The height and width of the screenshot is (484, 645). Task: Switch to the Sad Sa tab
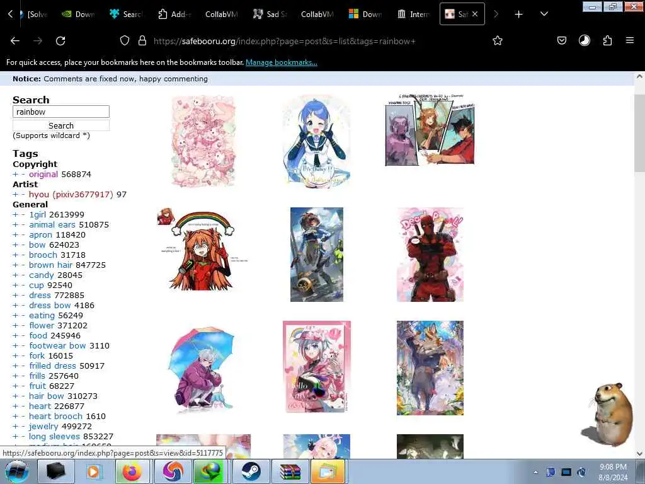coord(270,14)
